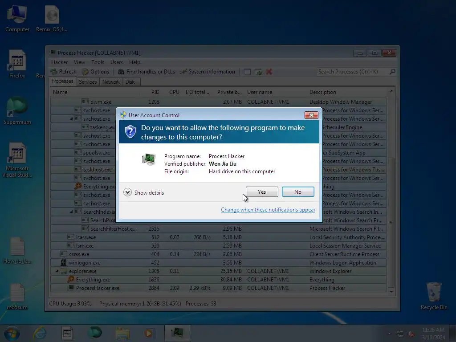Click the UAC shield question icon
This screenshot has height=342, width=456.
click(x=130, y=131)
